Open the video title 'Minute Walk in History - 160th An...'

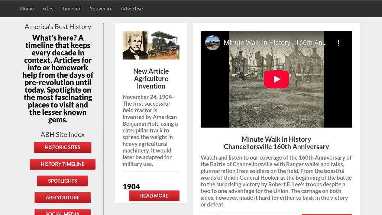[275, 43]
